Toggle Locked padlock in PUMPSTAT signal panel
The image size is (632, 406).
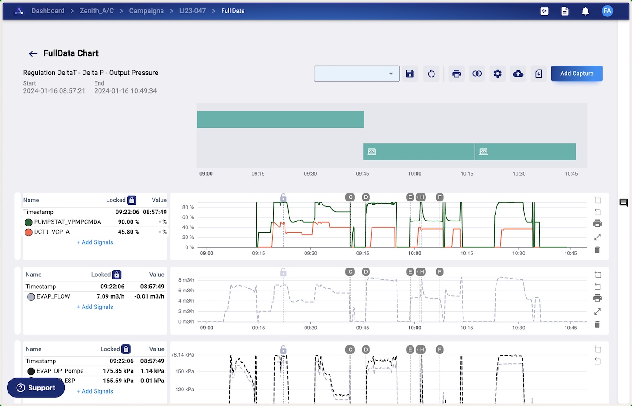point(132,200)
